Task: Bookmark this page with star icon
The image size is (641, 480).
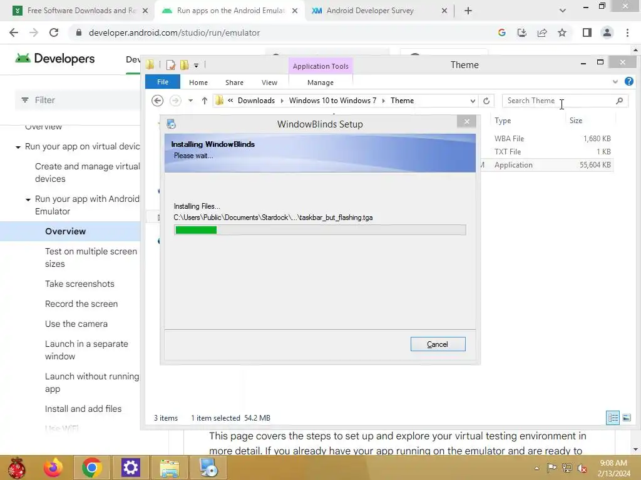Action: coord(562,32)
